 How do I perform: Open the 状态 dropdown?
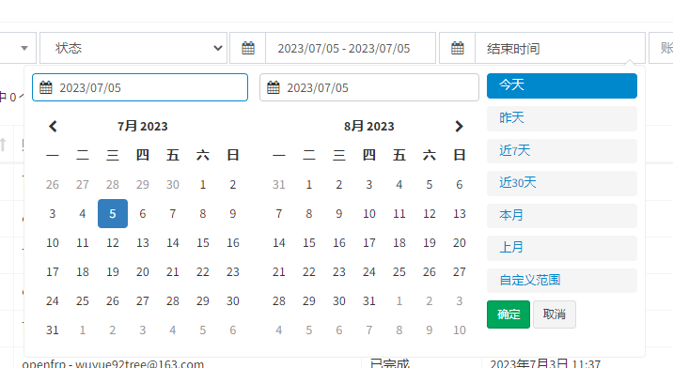[x=133, y=48]
